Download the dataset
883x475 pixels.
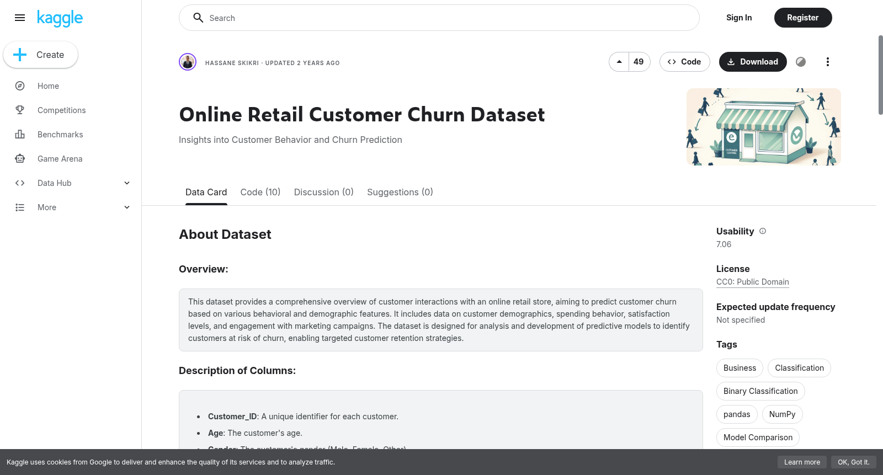753,62
